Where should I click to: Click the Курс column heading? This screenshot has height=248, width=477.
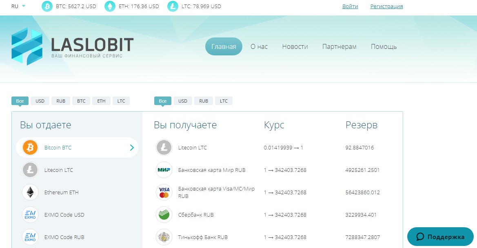(274, 125)
